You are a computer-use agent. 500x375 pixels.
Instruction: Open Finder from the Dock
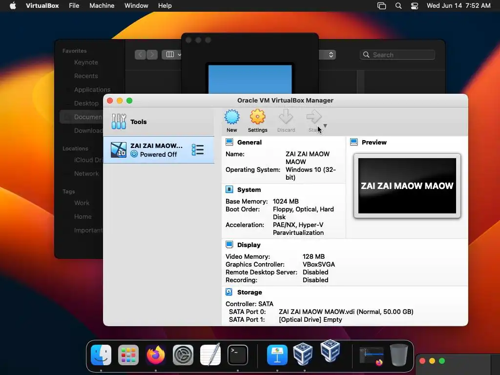[x=101, y=354]
